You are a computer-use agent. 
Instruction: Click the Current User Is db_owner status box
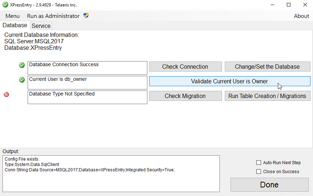click(x=87, y=83)
